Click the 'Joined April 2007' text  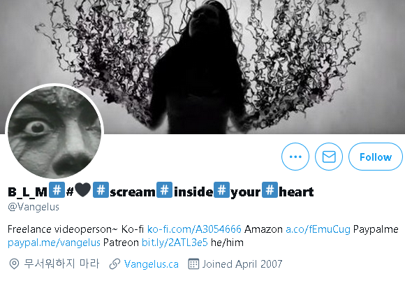[x=242, y=264]
